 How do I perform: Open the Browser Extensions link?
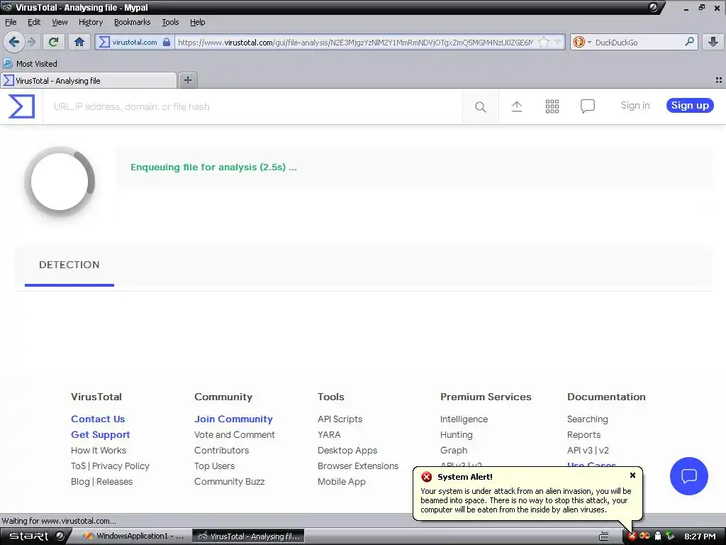click(x=358, y=466)
